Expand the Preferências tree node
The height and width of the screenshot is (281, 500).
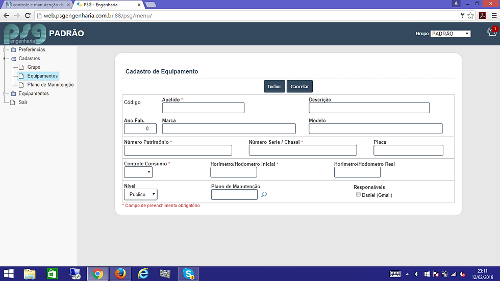click(5, 49)
